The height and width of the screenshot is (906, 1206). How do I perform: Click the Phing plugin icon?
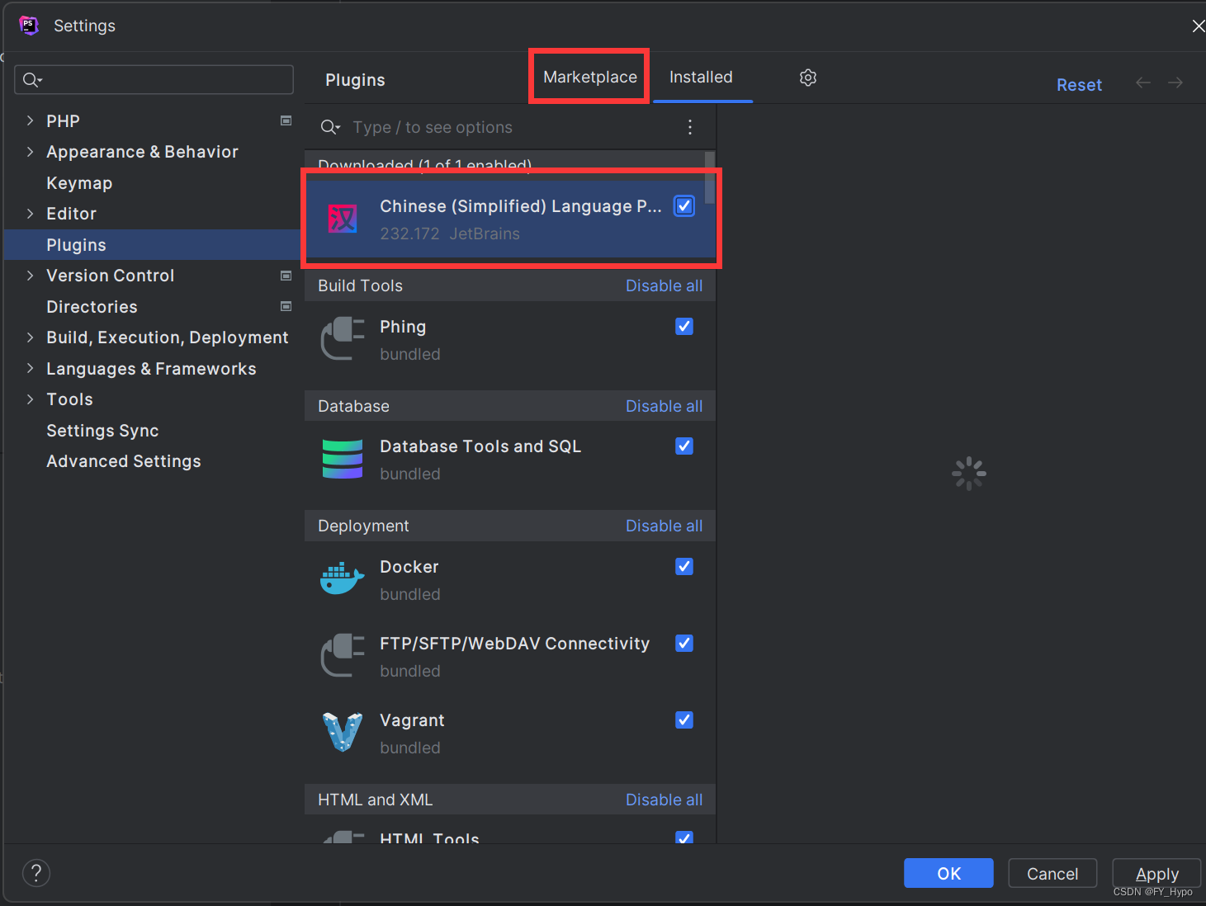343,339
